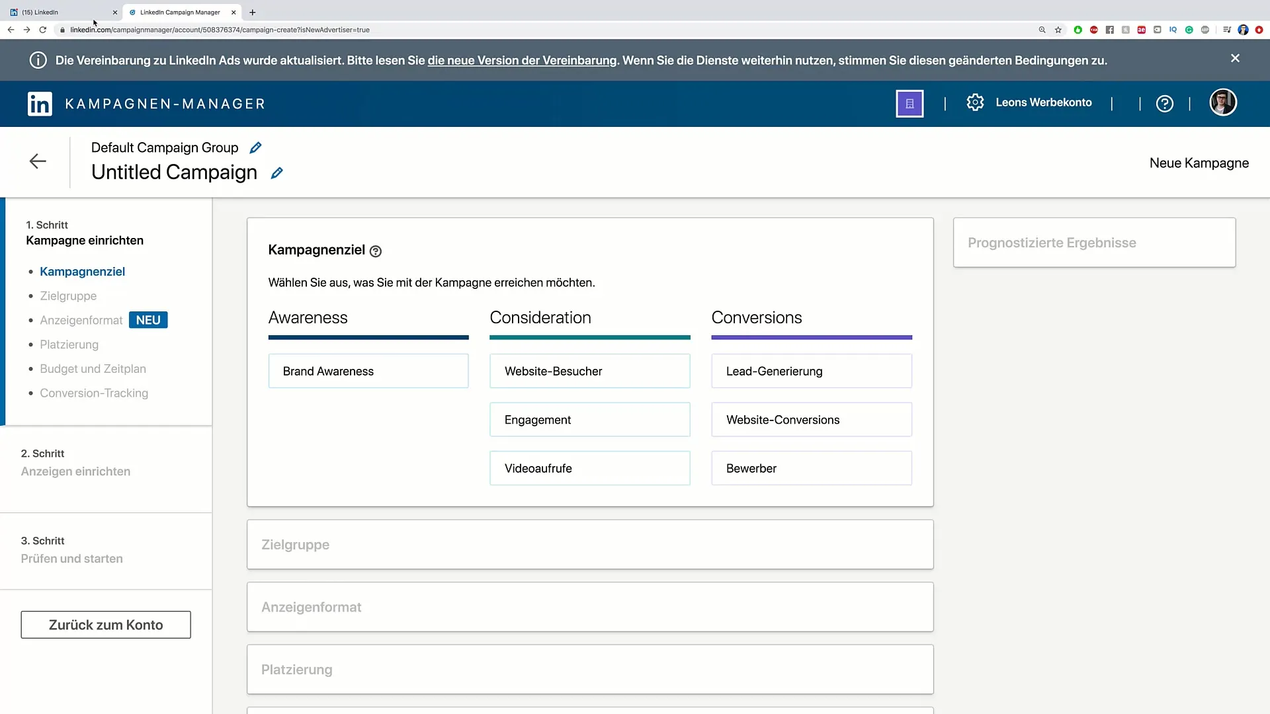Viewport: 1270px width, 714px height.
Task: Open the Grammarly extension icon
Action: [x=1189, y=30]
